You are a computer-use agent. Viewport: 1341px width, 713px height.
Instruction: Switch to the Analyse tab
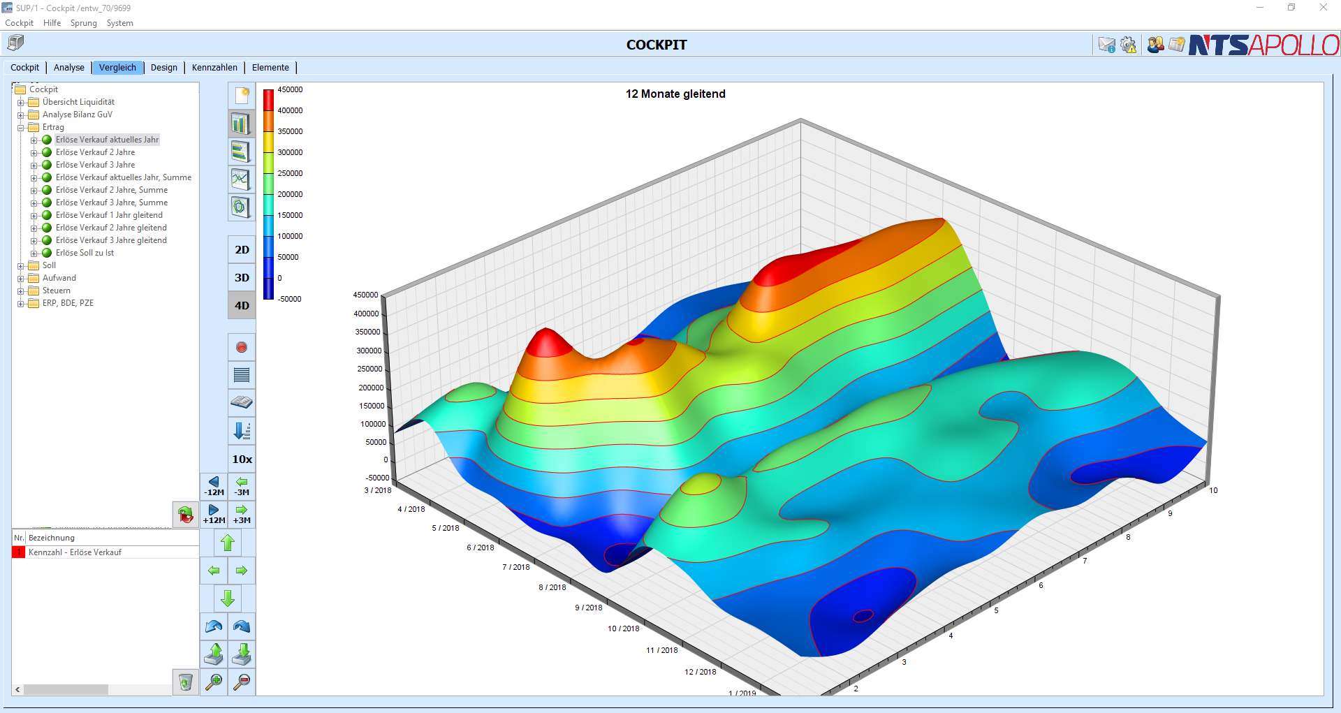[69, 68]
